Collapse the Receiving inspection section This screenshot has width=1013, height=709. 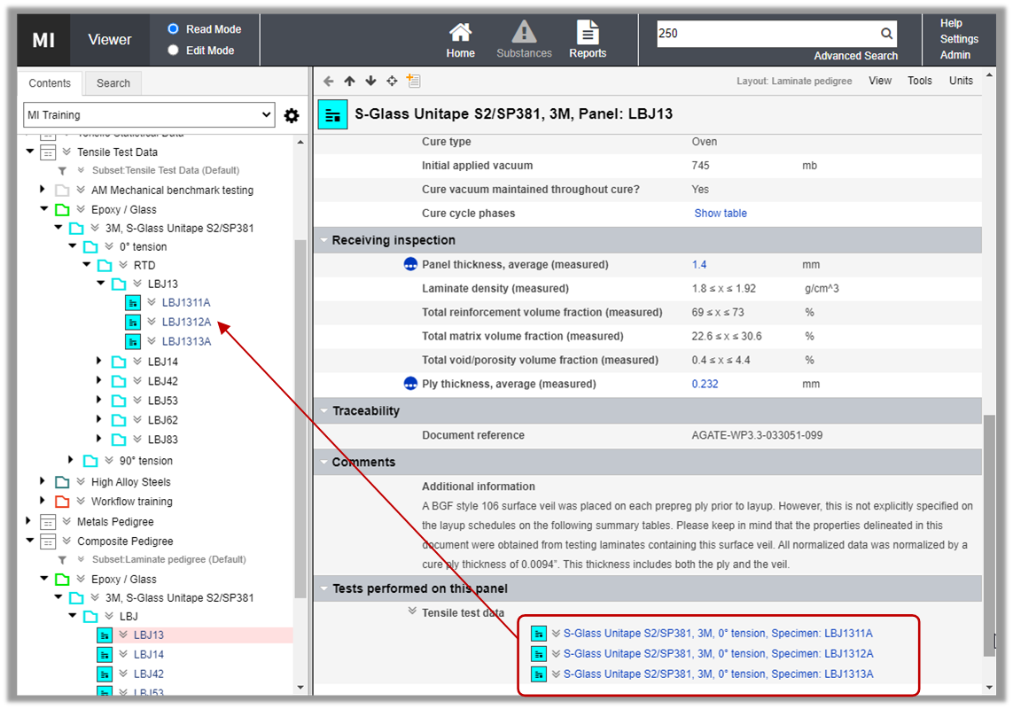pyautogui.click(x=324, y=240)
